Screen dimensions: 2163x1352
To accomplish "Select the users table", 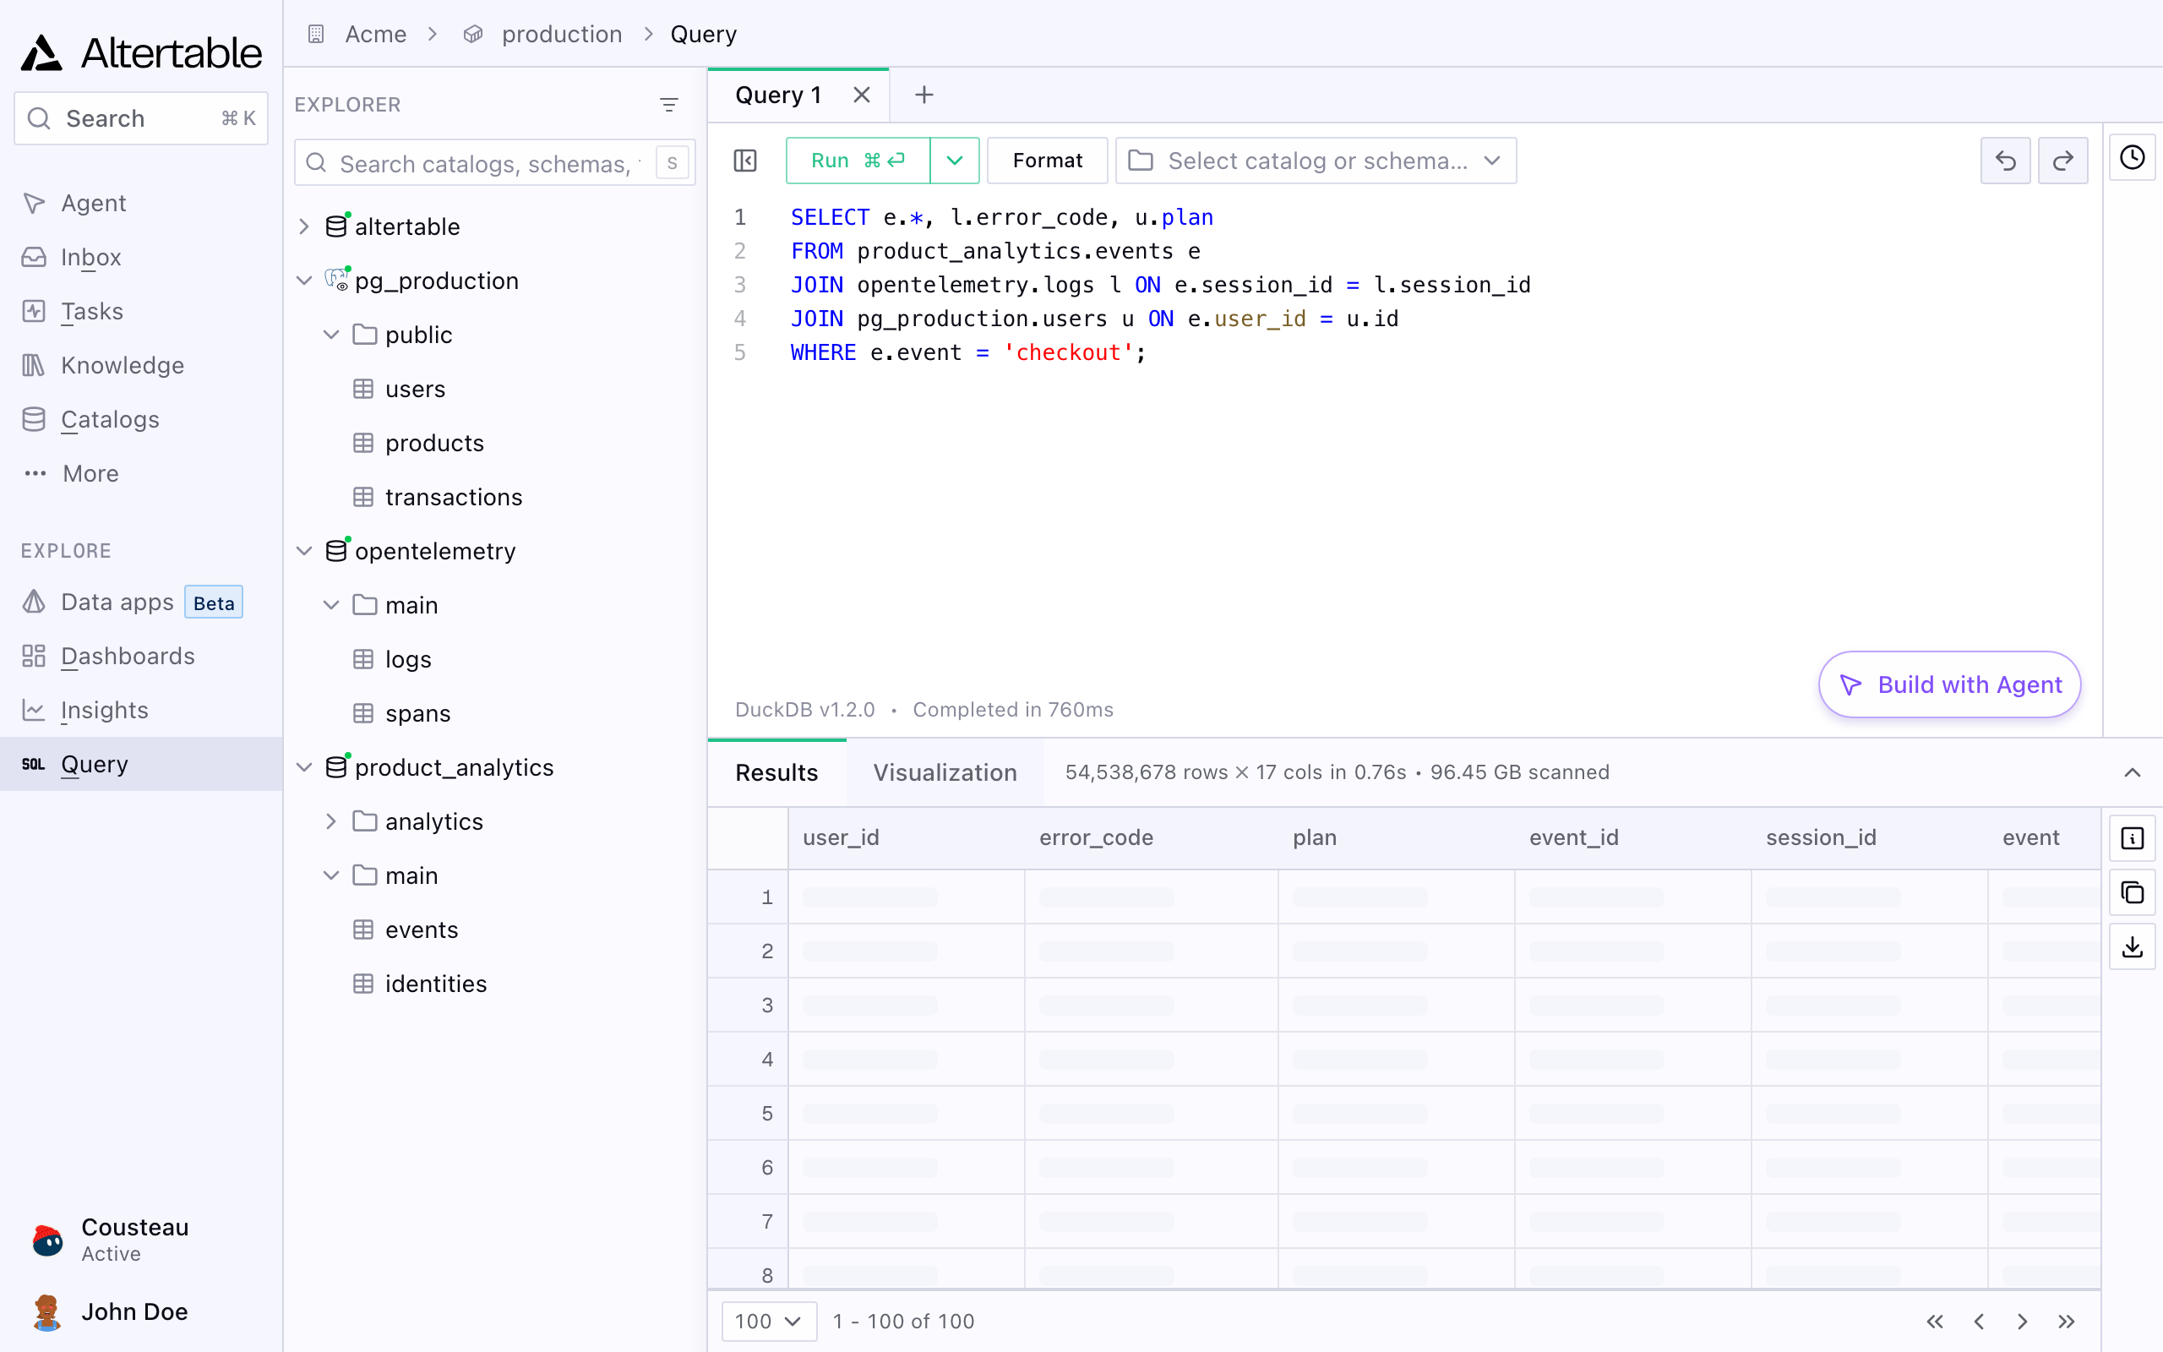I will [x=415, y=389].
